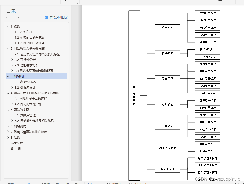
Task: Click the 增加商品信息 box
Action: tap(208, 64)
